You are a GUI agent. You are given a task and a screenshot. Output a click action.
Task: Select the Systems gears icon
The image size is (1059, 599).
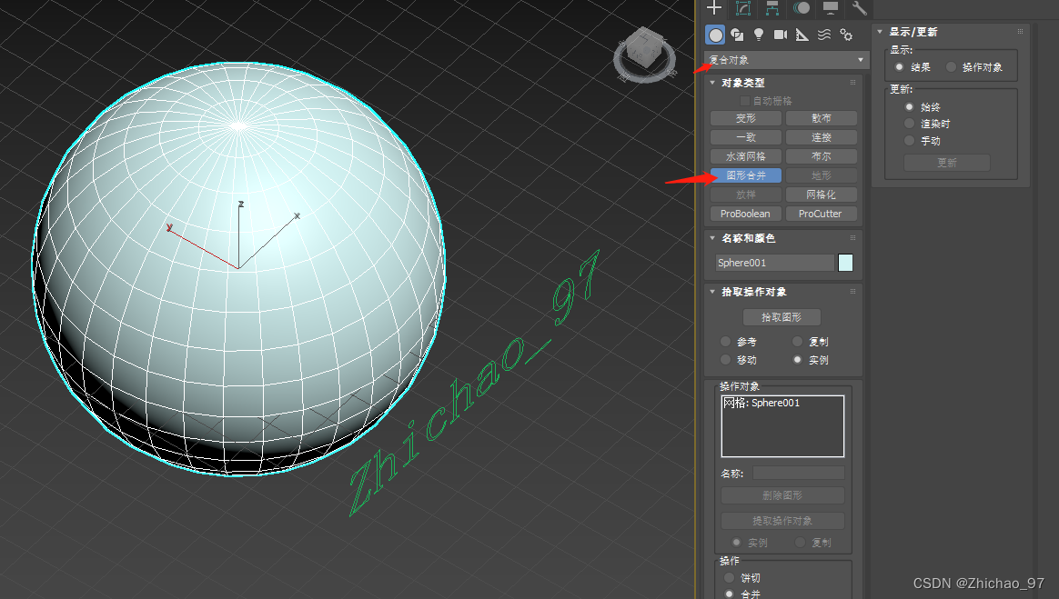[845, 35]
